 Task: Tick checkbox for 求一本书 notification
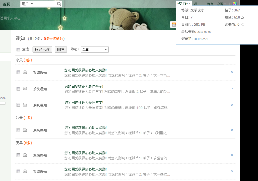(x=18, y=72)
